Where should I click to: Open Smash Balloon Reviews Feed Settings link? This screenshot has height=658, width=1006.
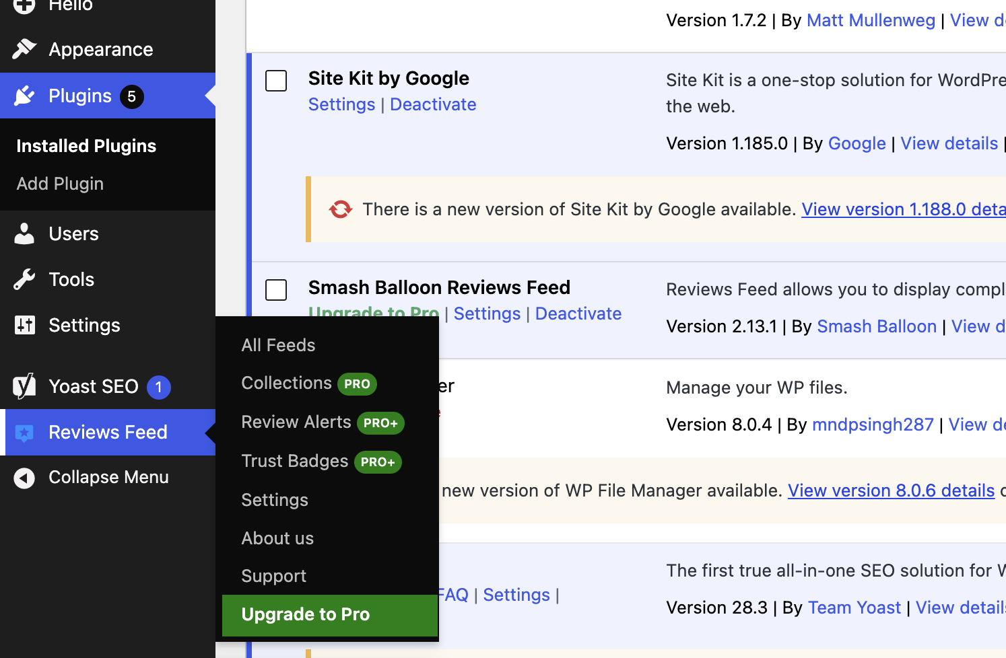[x=487, y=314]
